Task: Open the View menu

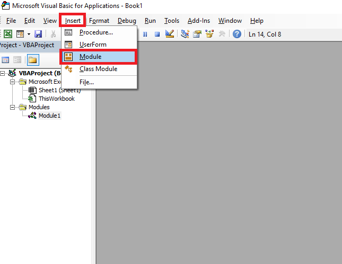Action: coord(50,21)
